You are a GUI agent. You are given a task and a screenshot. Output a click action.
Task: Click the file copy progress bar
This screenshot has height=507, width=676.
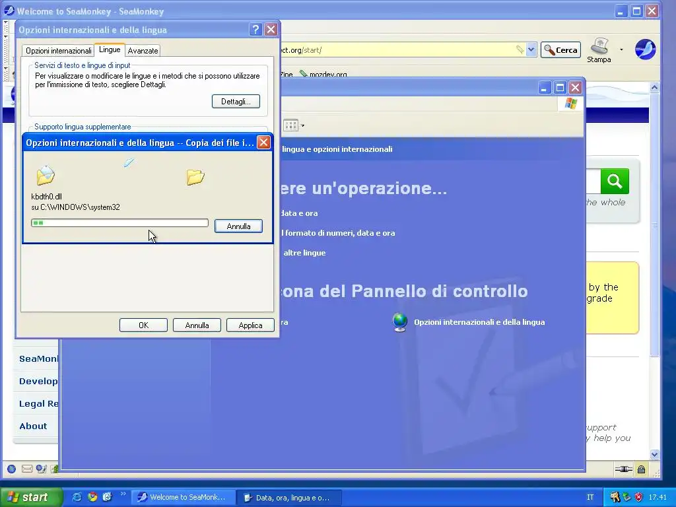point(119,223)
